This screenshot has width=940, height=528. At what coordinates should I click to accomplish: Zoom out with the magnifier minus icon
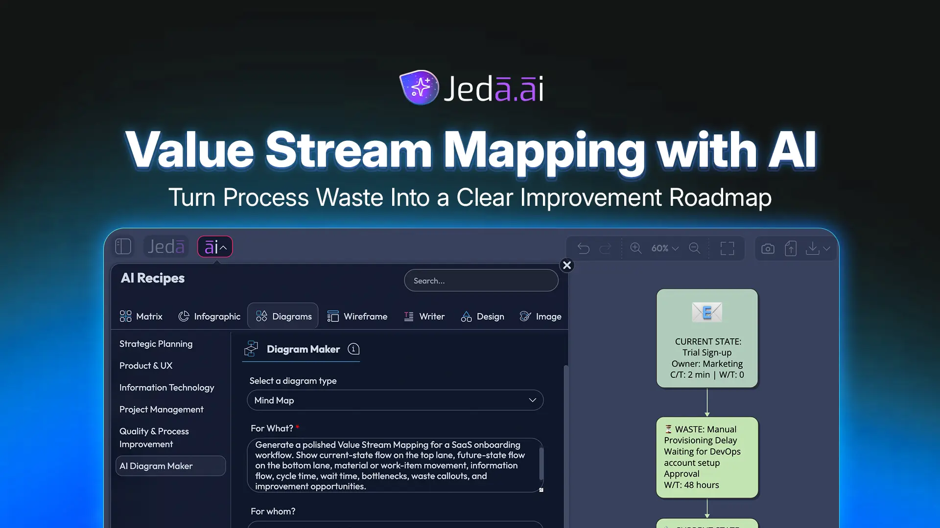pyautogui.click(x=694, y=248)
